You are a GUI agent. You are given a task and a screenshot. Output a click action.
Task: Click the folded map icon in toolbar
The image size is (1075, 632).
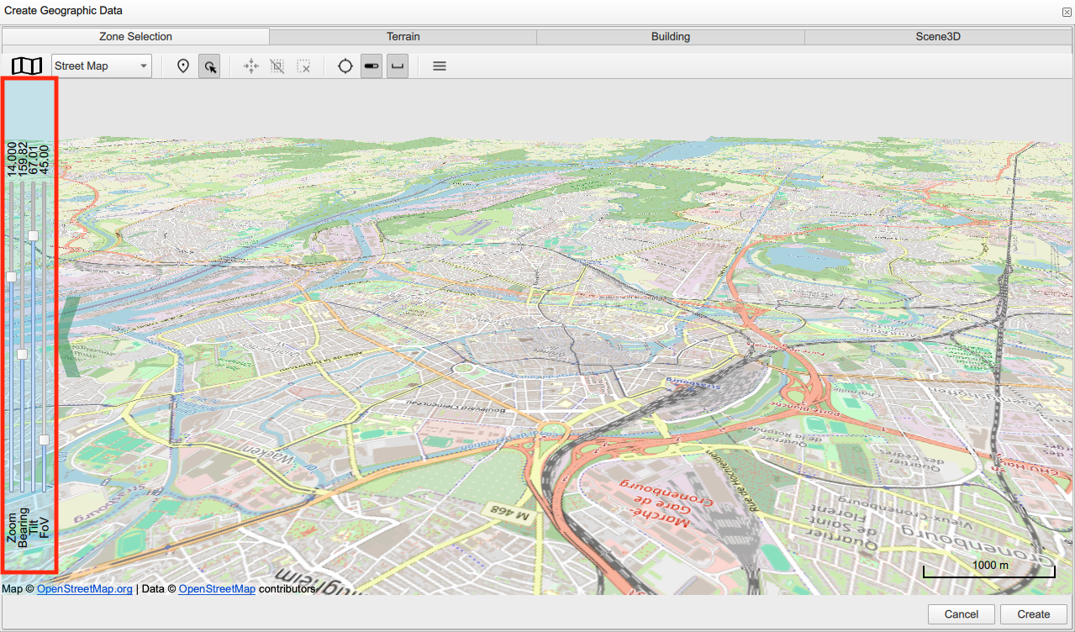(x=27, y=66)
